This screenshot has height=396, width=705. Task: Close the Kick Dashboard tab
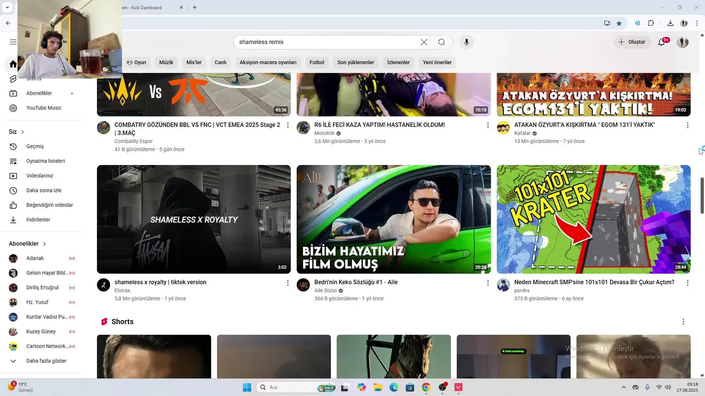coord(182,7)
